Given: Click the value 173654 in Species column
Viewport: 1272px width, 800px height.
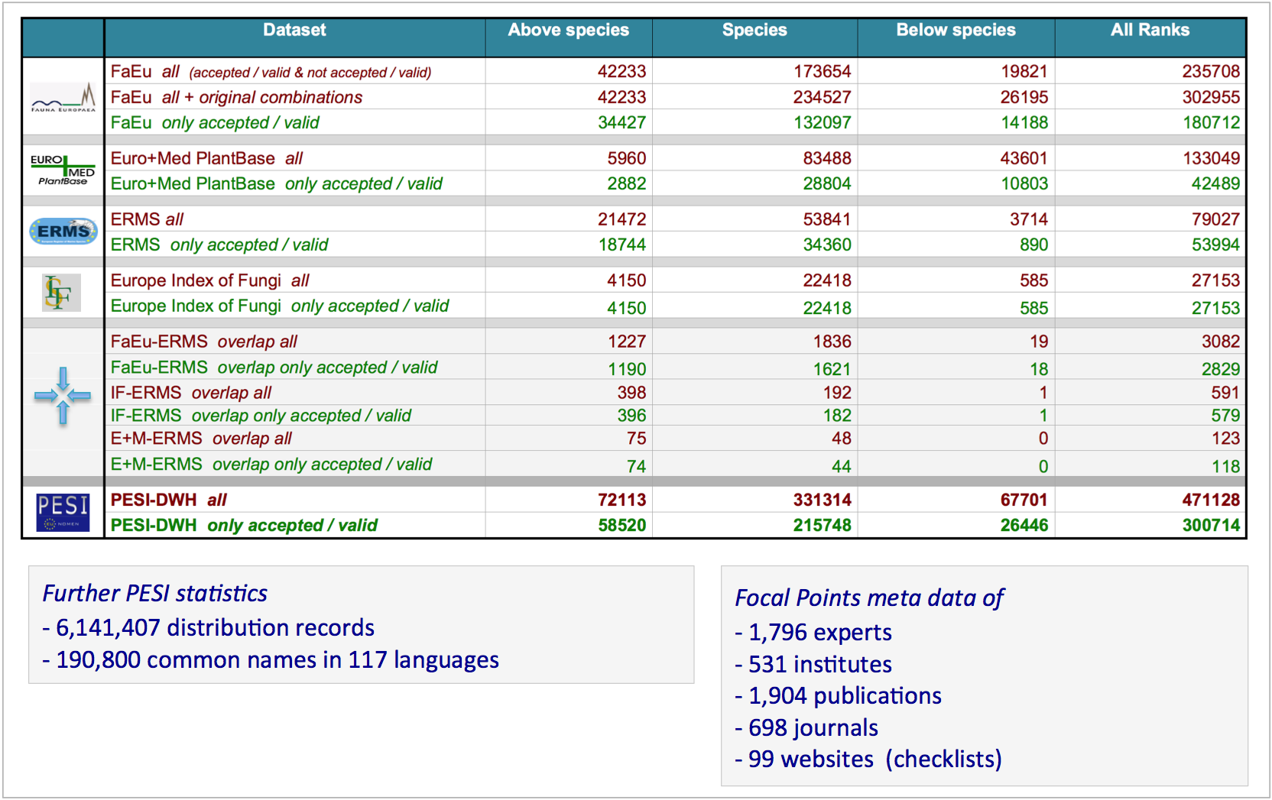Looking at the screenshot, I should point(823,71).
